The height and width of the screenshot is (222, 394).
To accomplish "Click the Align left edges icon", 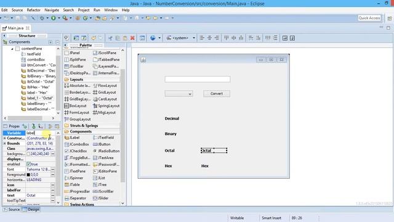I will click(202, 38).
